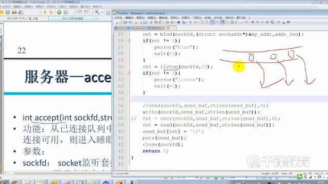Open the 文件(F) menu in Notepad++
This screenshot has height=184, width=328.
pyautogui.click(x=118, y=18)
